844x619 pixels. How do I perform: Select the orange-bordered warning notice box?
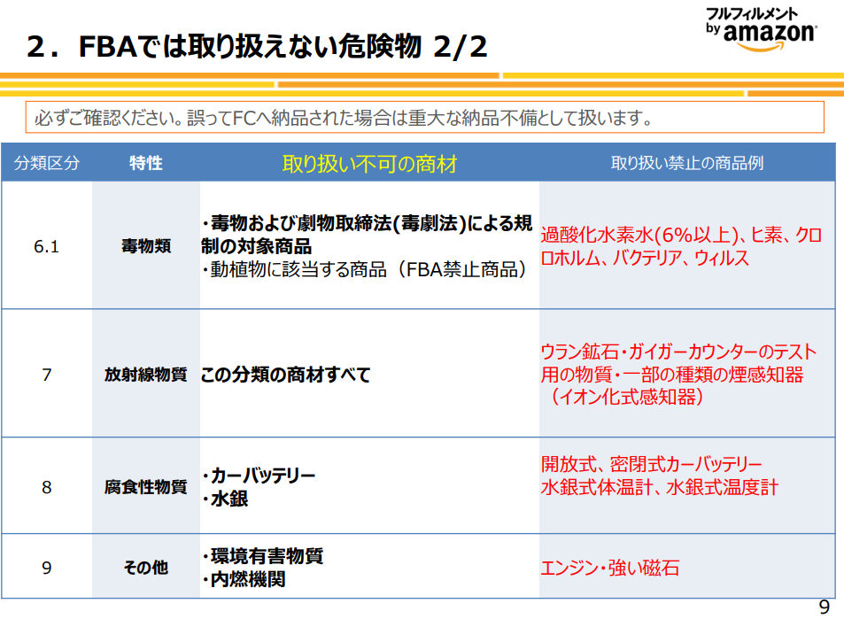(x=425, y=117)
